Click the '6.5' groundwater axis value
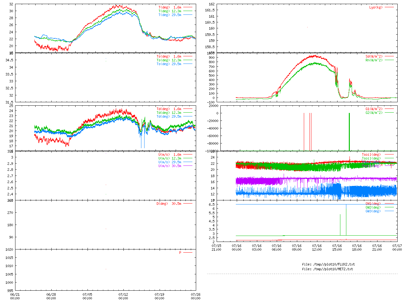403x302 pixels. point(212,204)
